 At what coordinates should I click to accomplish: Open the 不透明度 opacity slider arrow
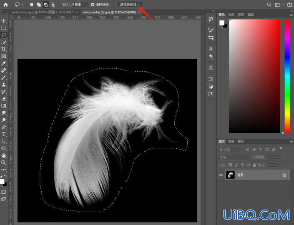coord(280,157)
